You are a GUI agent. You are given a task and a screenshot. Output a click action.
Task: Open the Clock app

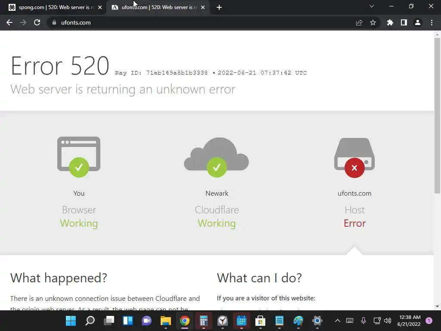[223, 321]
